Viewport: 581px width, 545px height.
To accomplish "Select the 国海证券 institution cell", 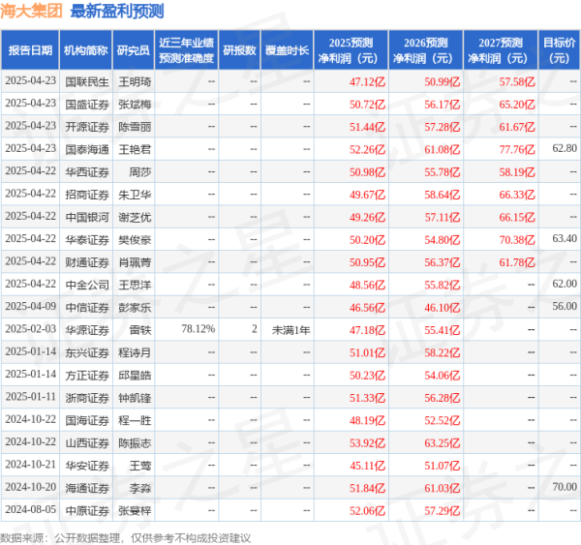I will (87, 420).
